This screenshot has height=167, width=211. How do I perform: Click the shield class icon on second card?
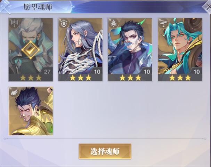(64, 23)
